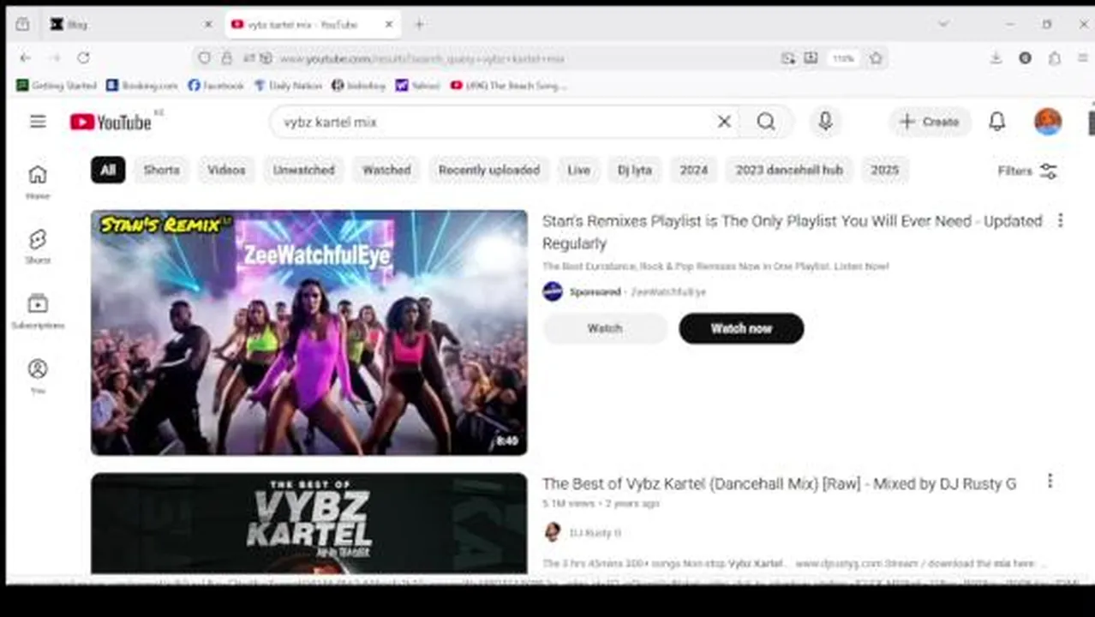This screenshot has width=1095, height=617.
Task: Switch to the Blog tab
Action: (131, 24)
